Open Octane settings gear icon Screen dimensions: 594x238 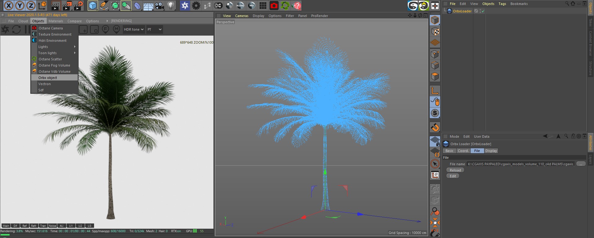point(196,6)
